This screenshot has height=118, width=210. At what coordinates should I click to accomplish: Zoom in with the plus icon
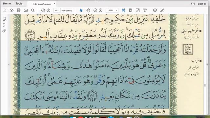(100, 10)
